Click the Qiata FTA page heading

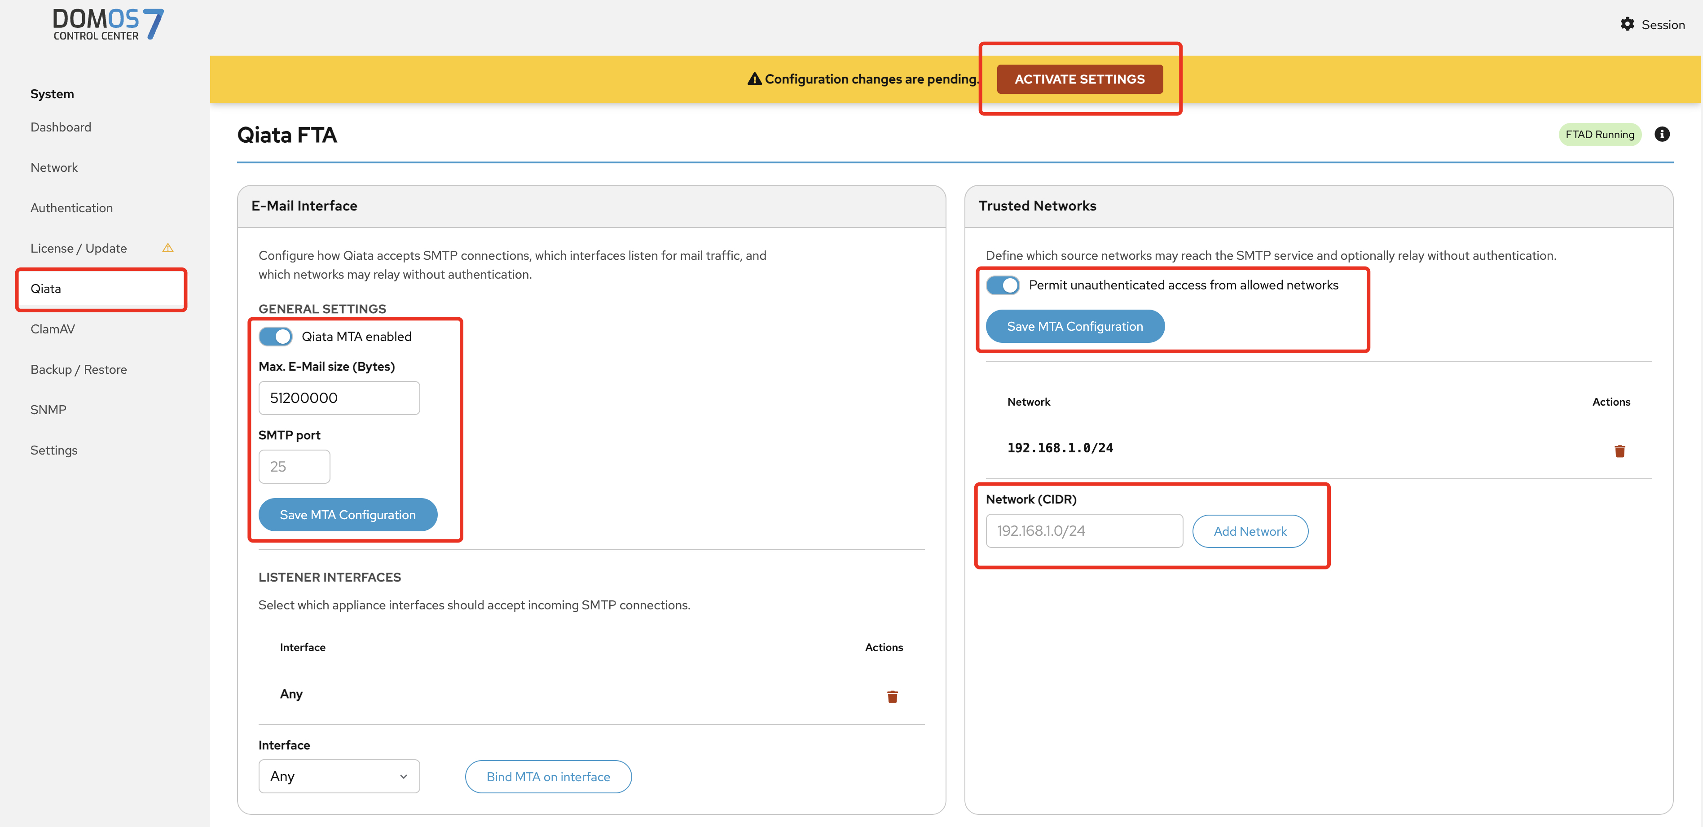pos(287,135)
